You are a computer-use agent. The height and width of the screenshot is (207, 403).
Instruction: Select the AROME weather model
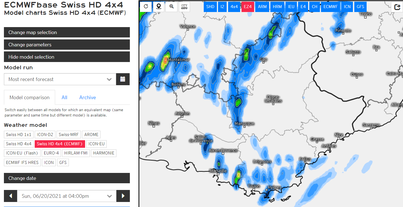point(91,134)
